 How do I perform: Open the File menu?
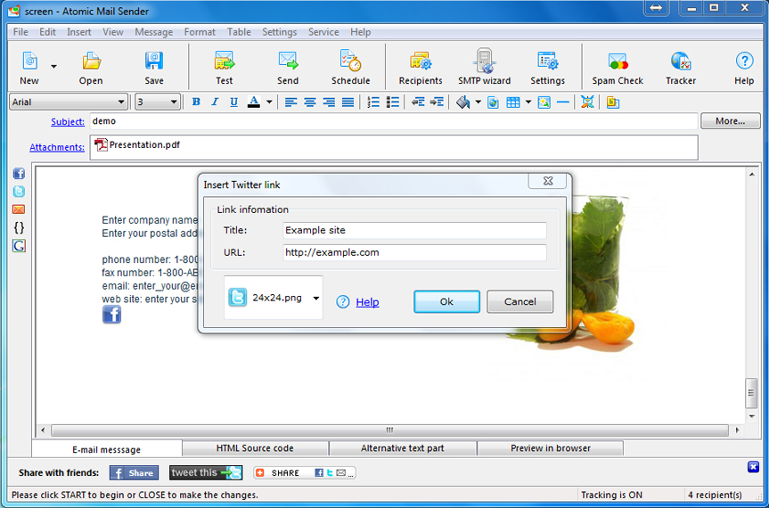click(x=20, y=32)
